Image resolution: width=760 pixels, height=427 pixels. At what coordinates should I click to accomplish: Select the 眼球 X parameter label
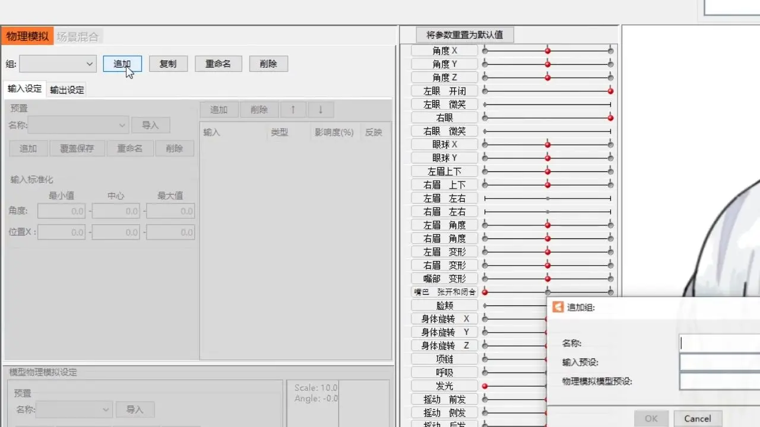click(x=445, y=145)
